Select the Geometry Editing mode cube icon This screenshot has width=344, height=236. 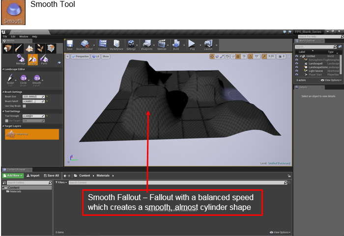pos(51,48)
